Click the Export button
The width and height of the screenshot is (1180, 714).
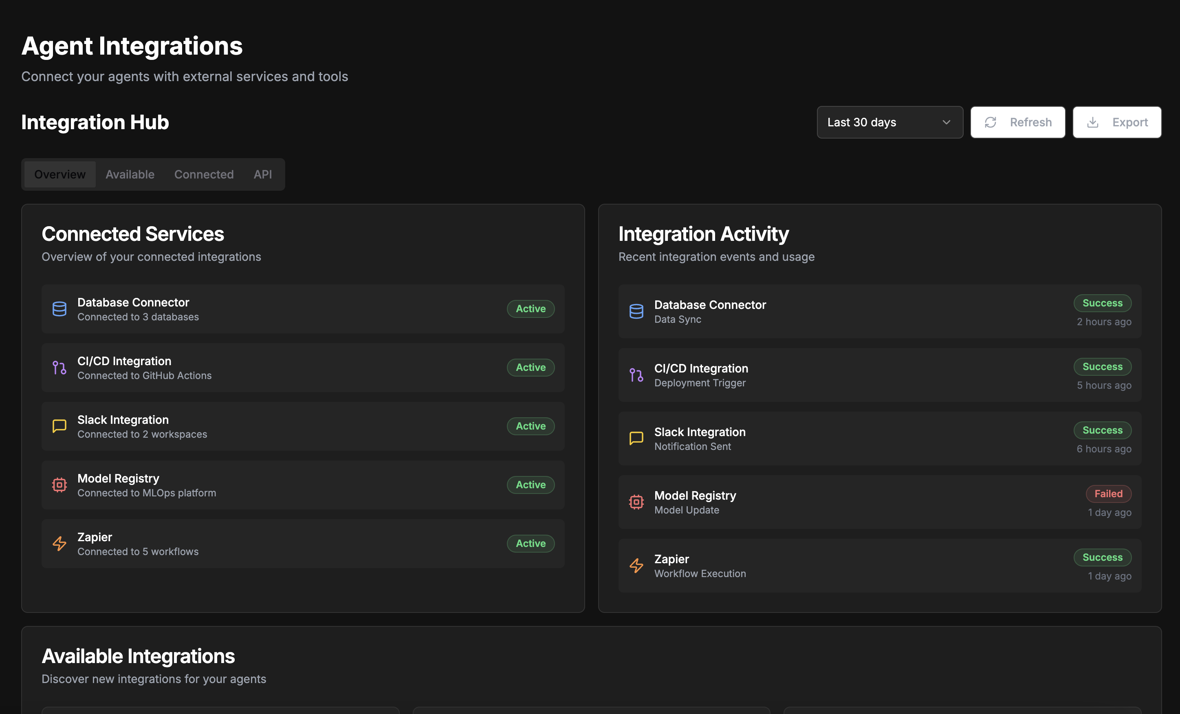pyautogui.click(x=1117, y=122)
